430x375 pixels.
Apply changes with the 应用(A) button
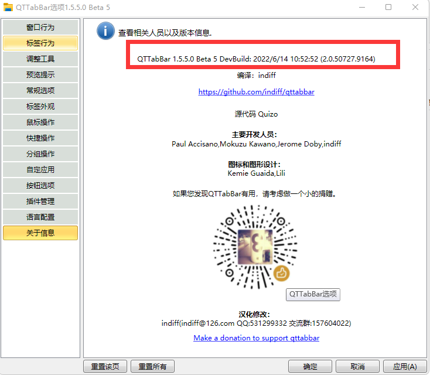pyautogui.click(x=405, y=366)
